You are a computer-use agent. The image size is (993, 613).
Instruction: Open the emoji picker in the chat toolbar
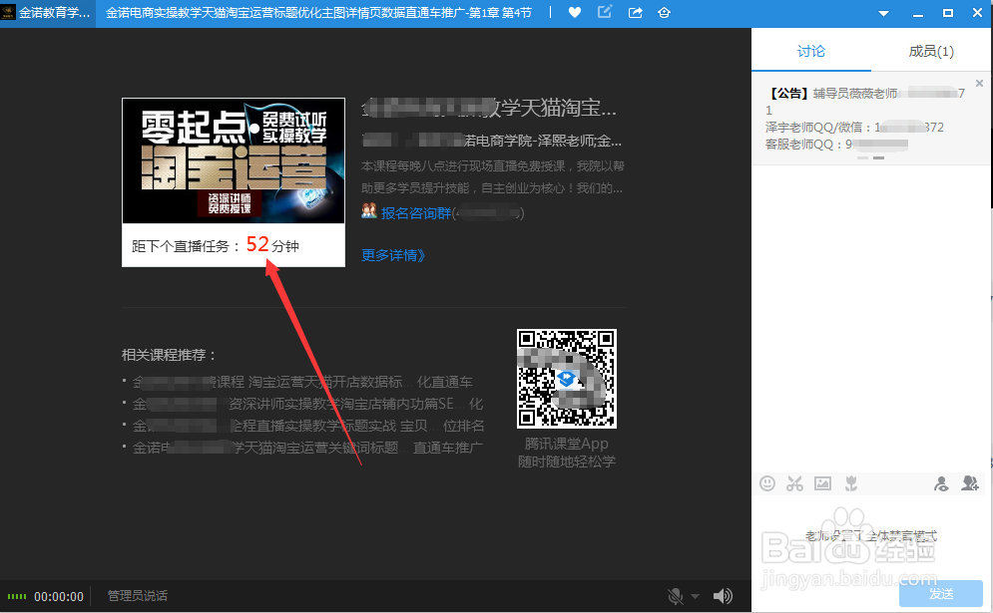tap(767, 482)
